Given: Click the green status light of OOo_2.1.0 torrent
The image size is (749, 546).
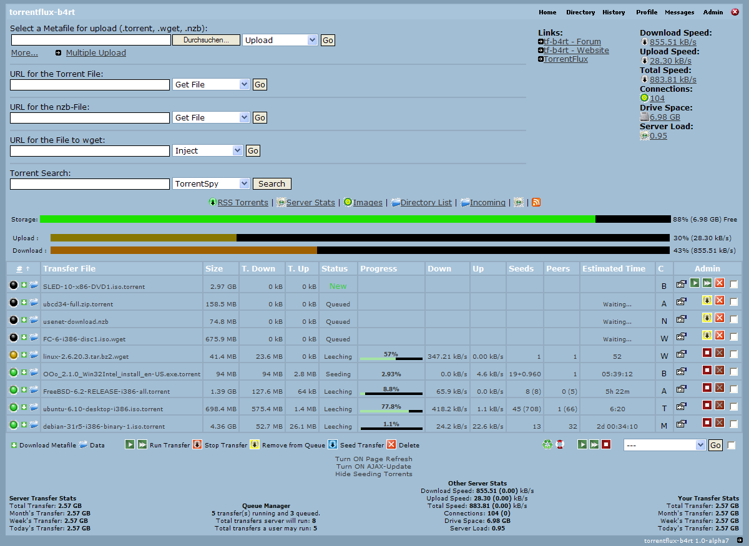Looking at the screenshot, I should pyautogui.click(x=14, y=373).
